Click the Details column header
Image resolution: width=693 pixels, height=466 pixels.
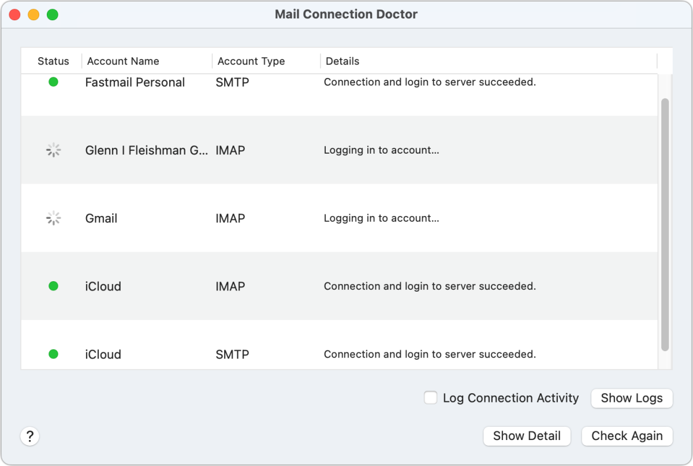coord(342,61)
